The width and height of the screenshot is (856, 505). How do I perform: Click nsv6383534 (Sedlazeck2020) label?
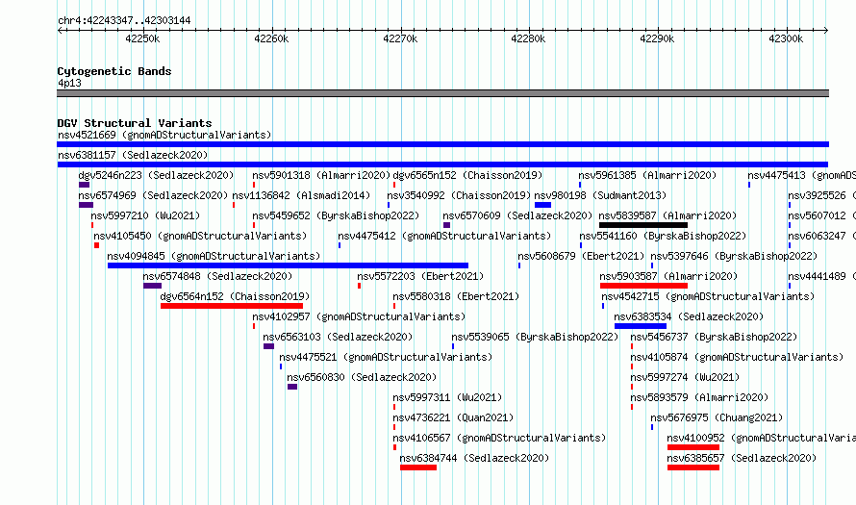pyautogui.click(x=689, y=316)
